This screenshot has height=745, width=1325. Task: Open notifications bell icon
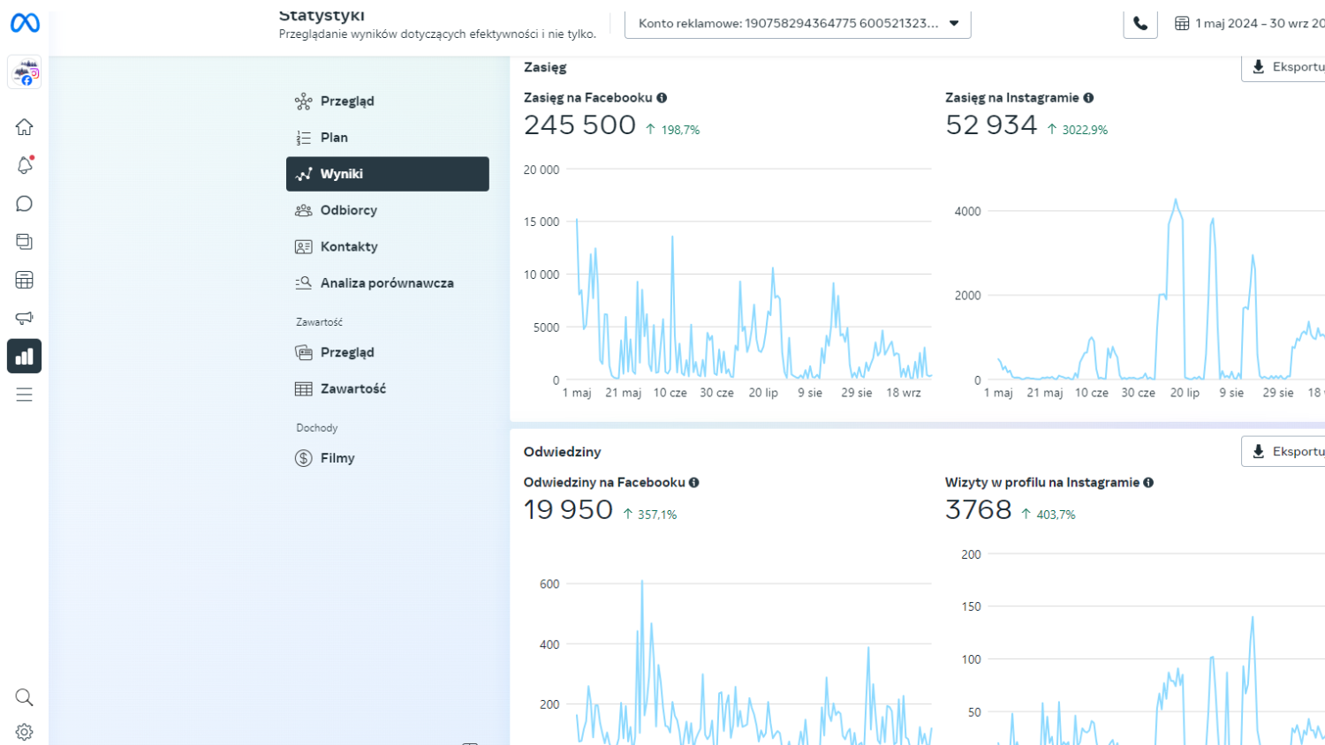(24, 166)
